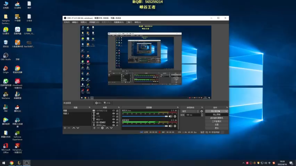Toggle visibility of Q群 text source
The width and height of the screenshot is (296, 166).
114,114
